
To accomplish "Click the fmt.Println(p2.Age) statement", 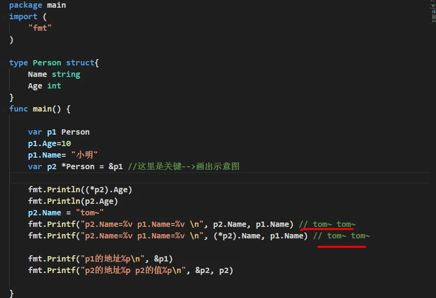I will point(73,201).
